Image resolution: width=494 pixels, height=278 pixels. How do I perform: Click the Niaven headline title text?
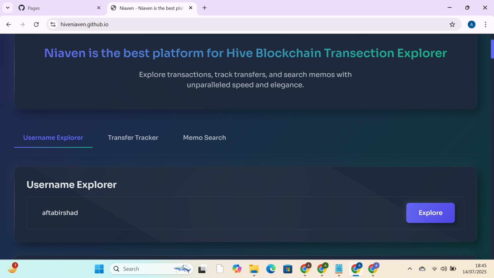[245, 53]
